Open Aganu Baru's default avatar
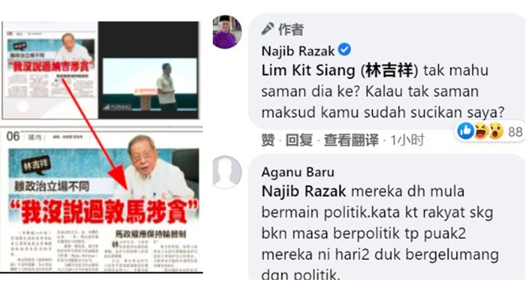The height and width of the screenshot is (292, 527). pyautogui.click(x=227, y=172)
